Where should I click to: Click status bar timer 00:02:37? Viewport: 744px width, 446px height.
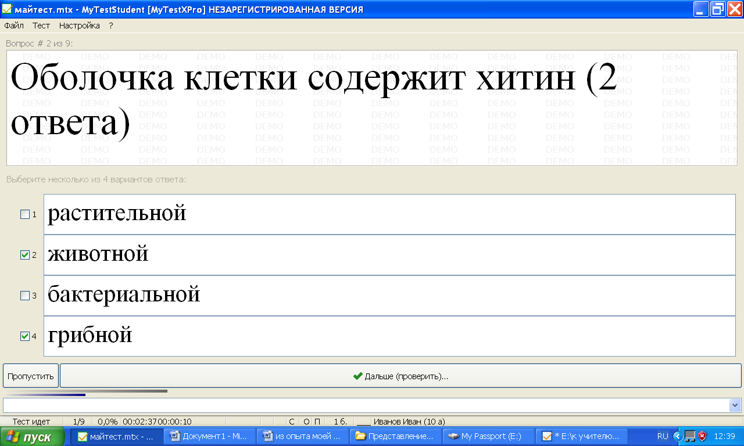(140, 421)
